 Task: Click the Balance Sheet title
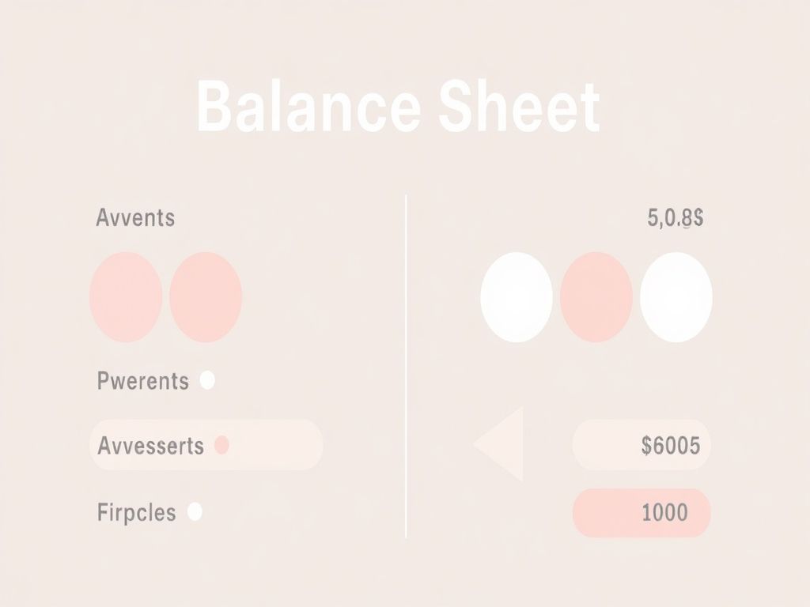coord(398,107)
